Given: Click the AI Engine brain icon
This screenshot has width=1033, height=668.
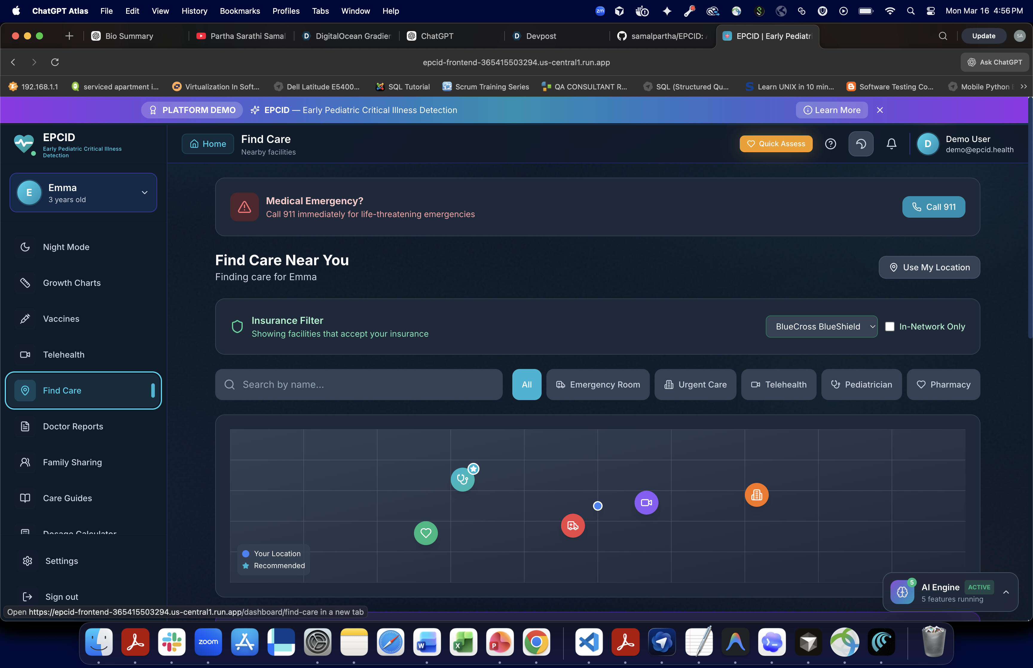Looking at the screenshot, I should tap(902, 592).
